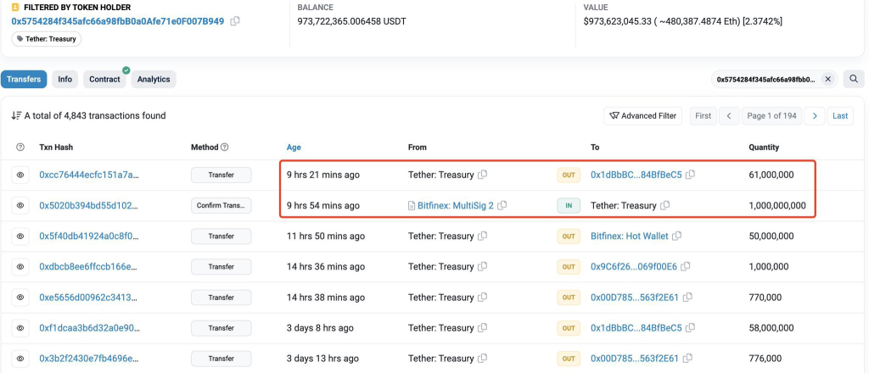Click sort icon beside total transactions
This screenshot has width=869, height=373.
16,116
